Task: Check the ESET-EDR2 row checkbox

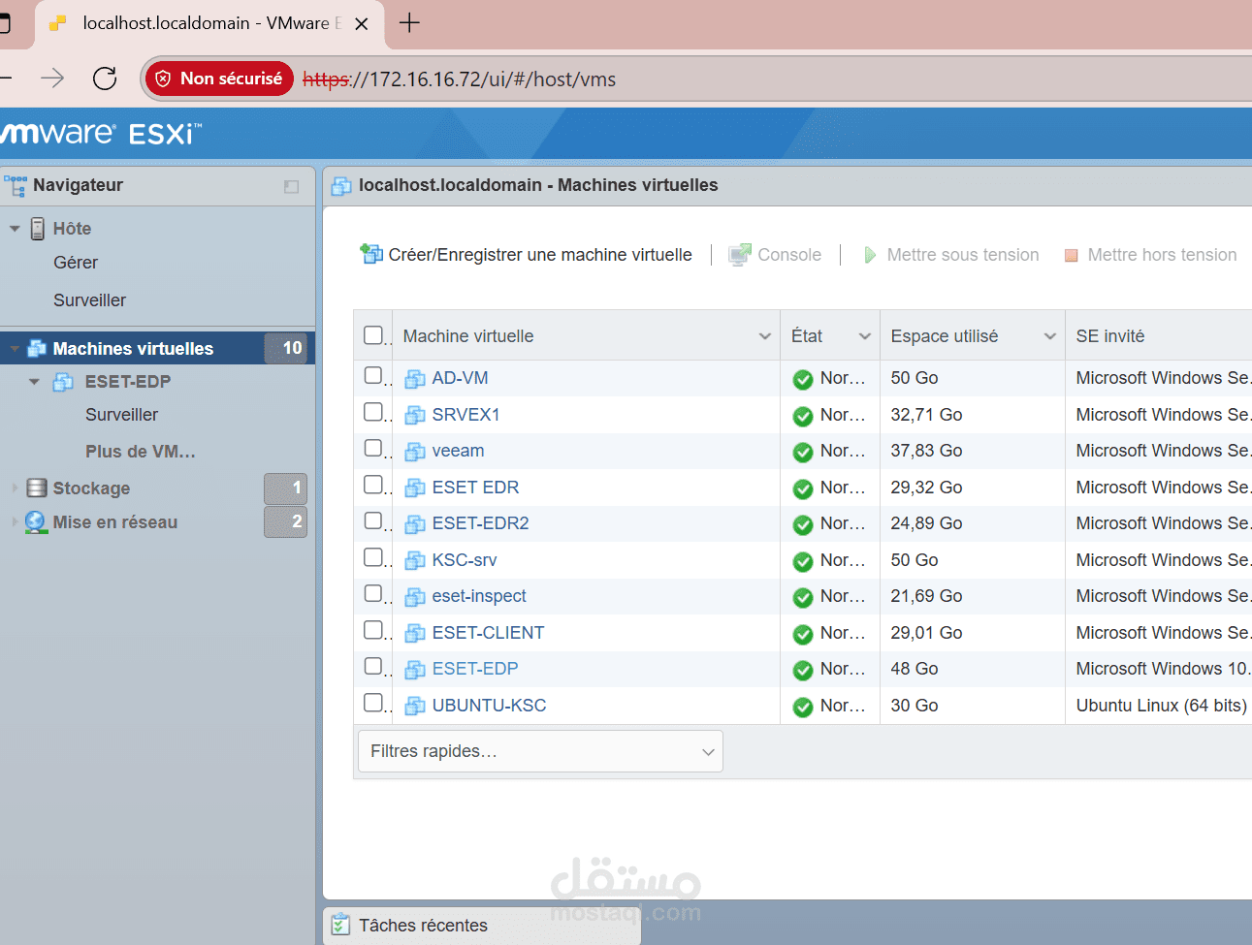Action: coord(373,520)
